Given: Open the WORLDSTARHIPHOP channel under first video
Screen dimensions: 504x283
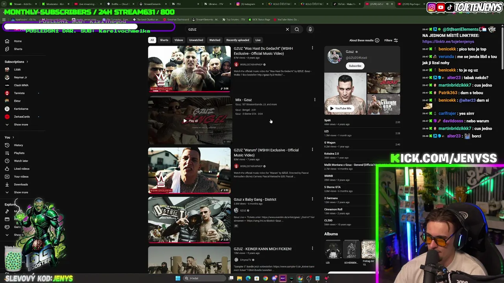Looking at the screenshot, I should (251, 64).
